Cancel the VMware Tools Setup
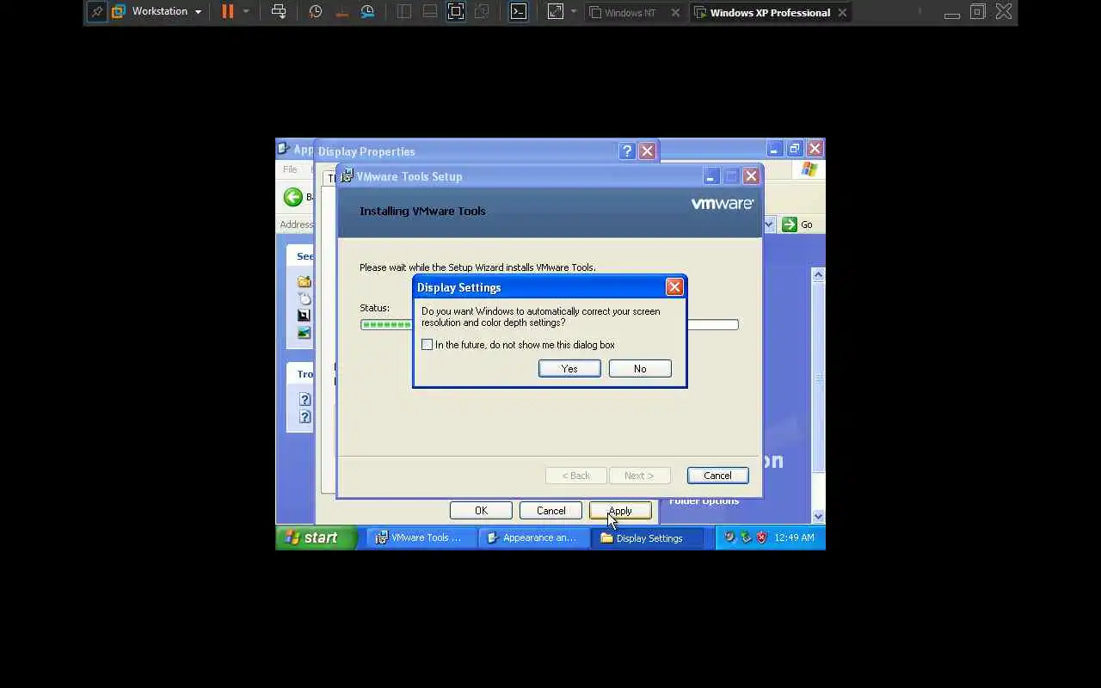 tap(717, 476)
